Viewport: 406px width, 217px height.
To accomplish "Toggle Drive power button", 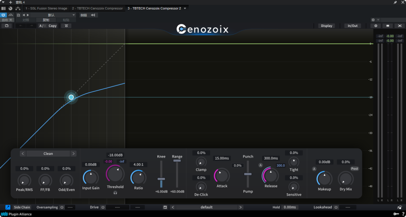I will pos(103,207).
